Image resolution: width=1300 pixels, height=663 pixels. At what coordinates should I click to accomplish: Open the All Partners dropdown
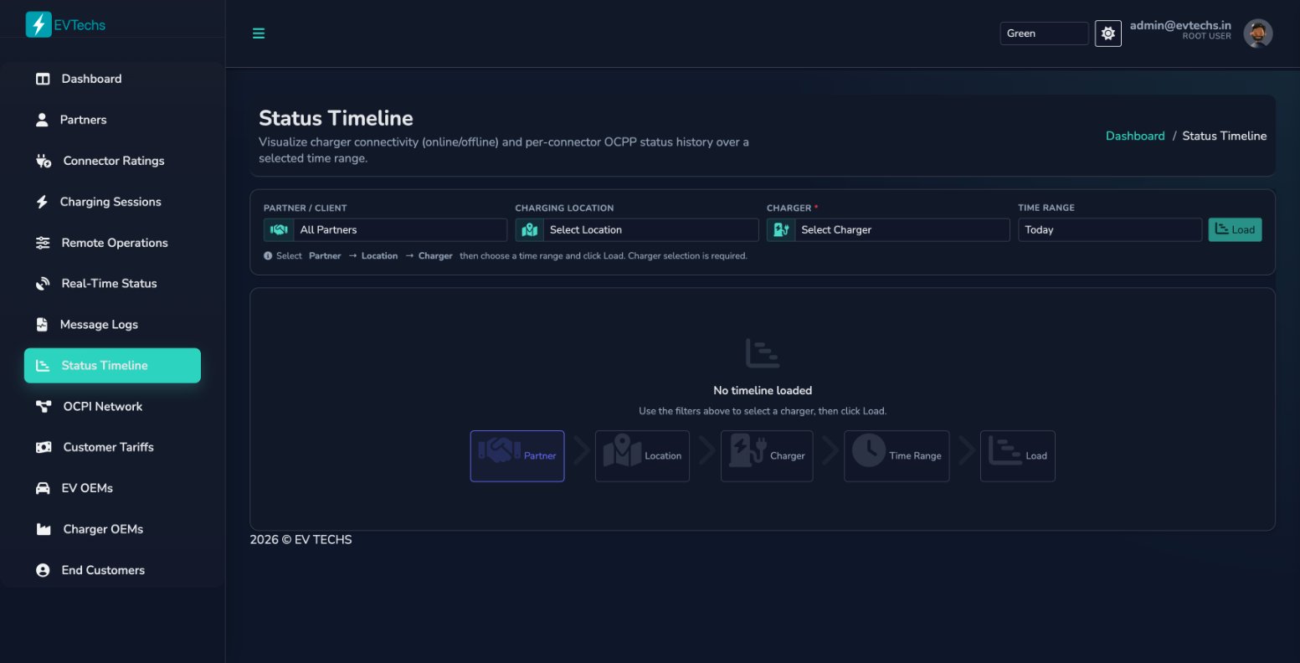point(400,229)
